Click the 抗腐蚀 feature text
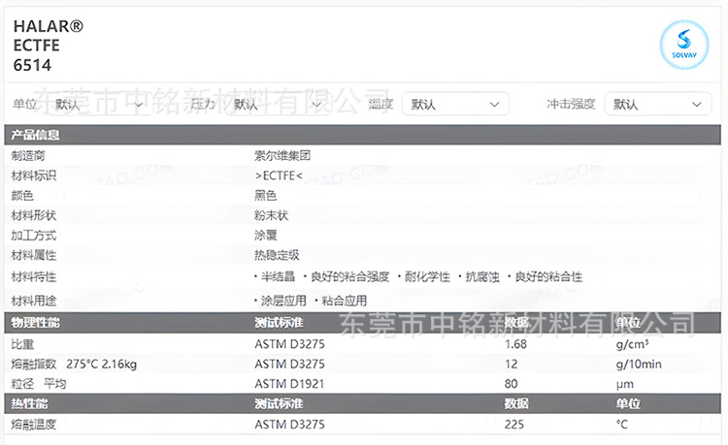Screen dimensions: 728x445 [482, 277]
